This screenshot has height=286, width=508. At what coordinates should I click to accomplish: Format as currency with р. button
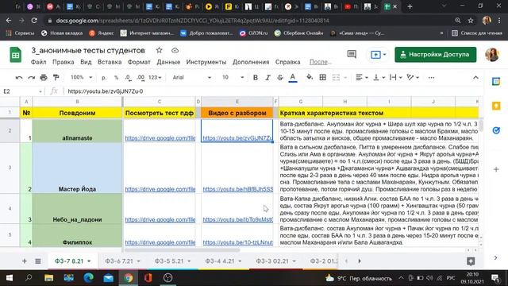click(x=104, y=78)
